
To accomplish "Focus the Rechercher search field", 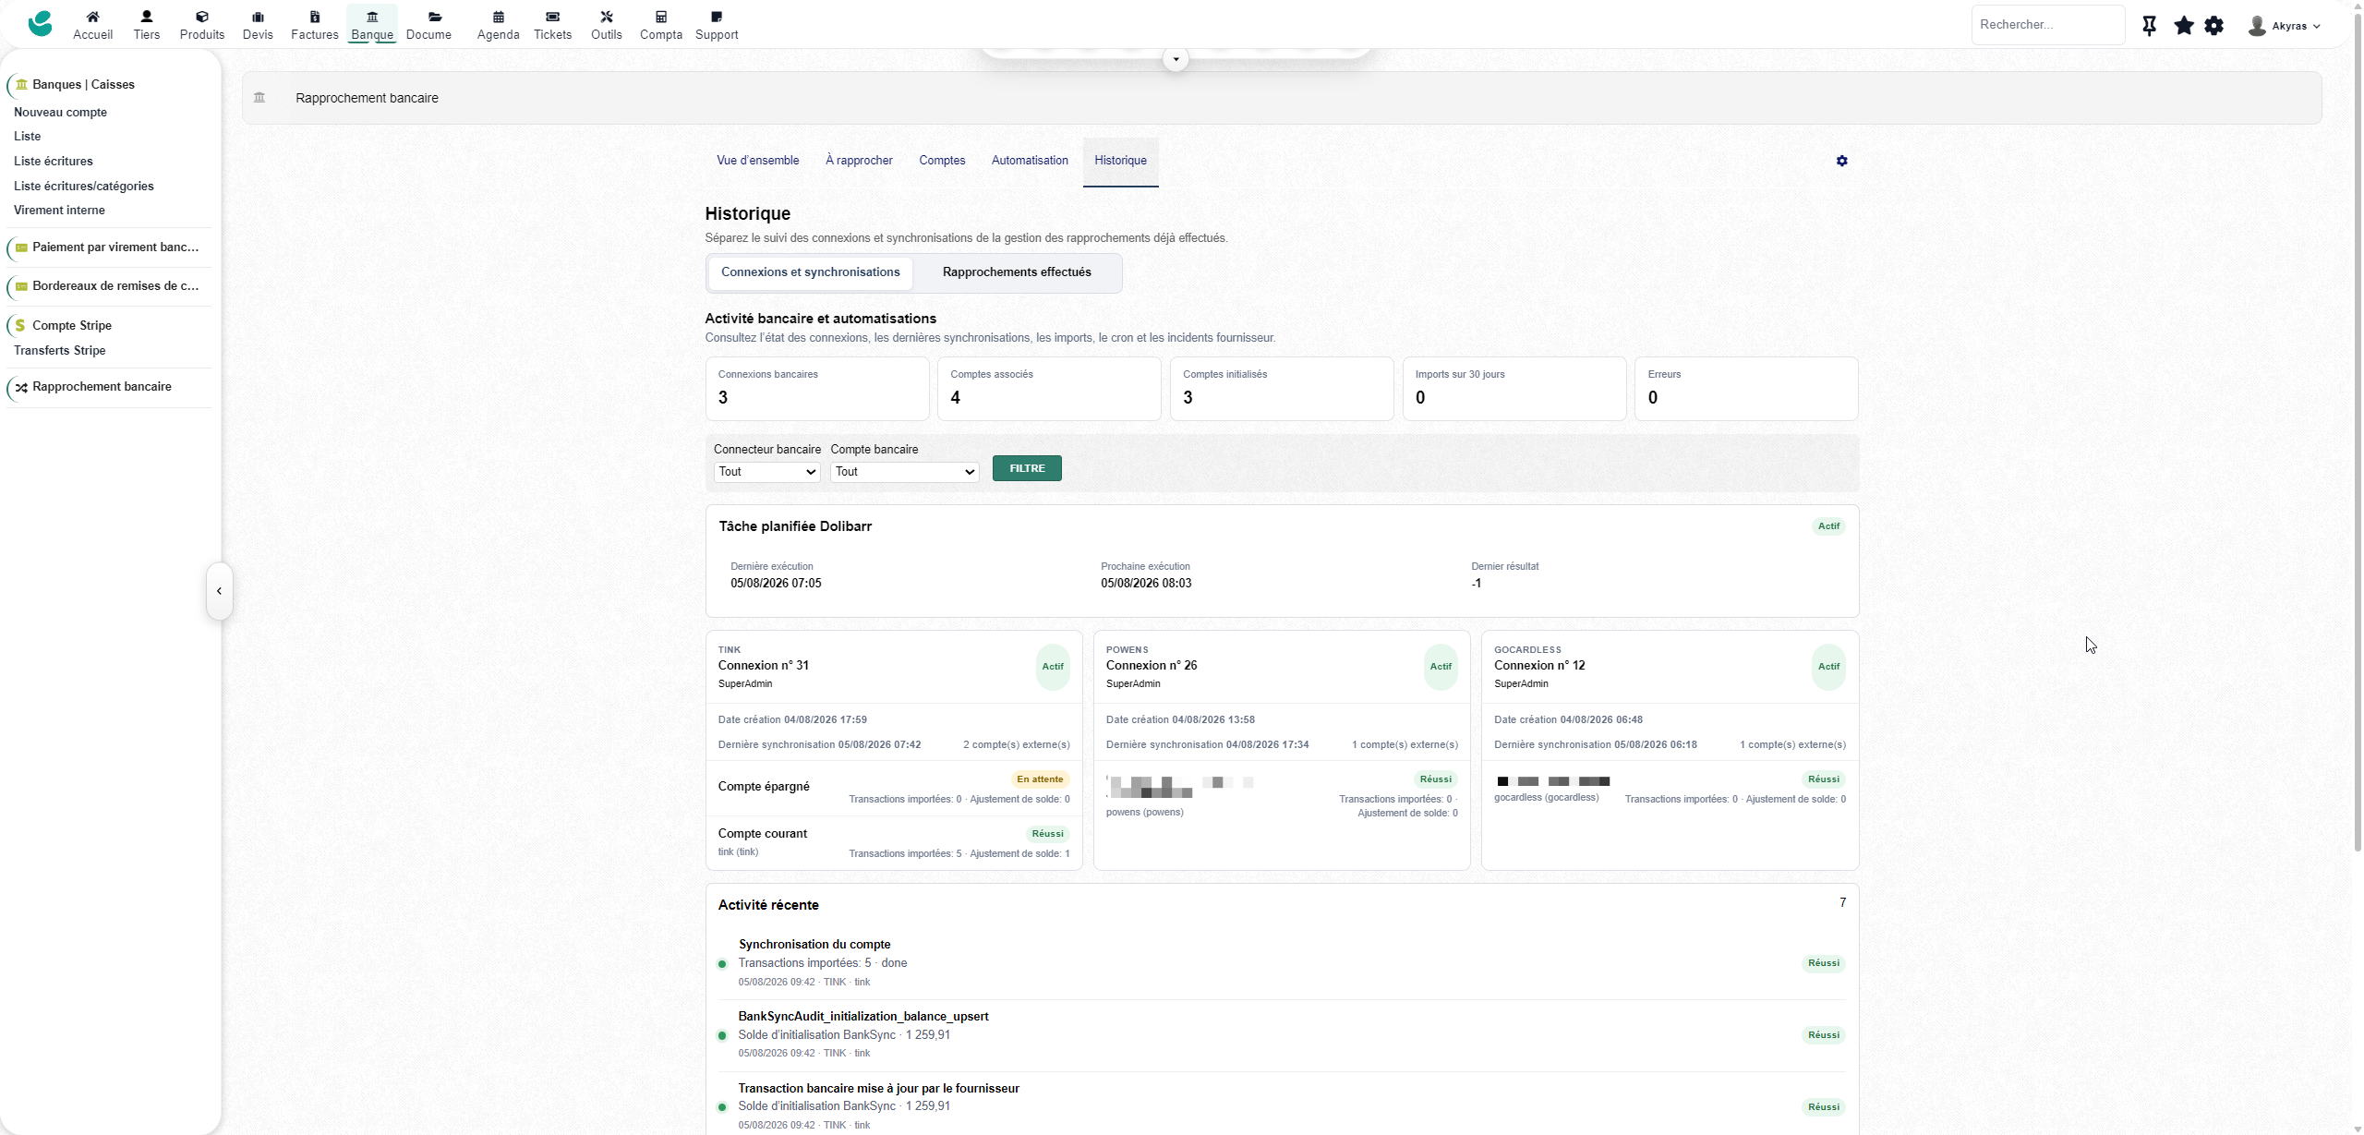I will 2048,25.
